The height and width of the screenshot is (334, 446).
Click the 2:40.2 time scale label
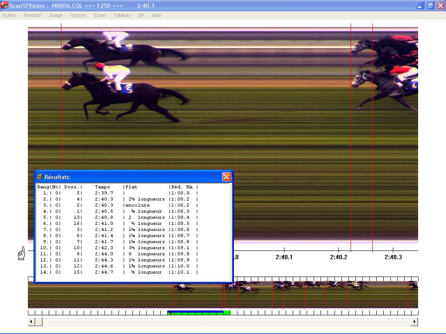[338, 257]
